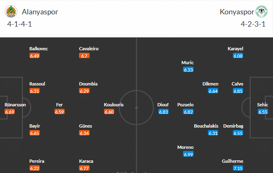Viewport: 273px width, 173px height.
Task: Select Rúnarsson's 6.69 rating badge
Action: click(9, 112)
